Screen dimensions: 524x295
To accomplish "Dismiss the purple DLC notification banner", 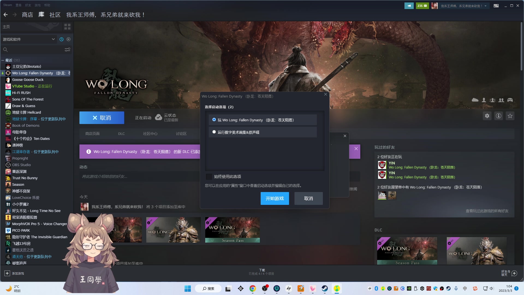I will click(356, 149).
